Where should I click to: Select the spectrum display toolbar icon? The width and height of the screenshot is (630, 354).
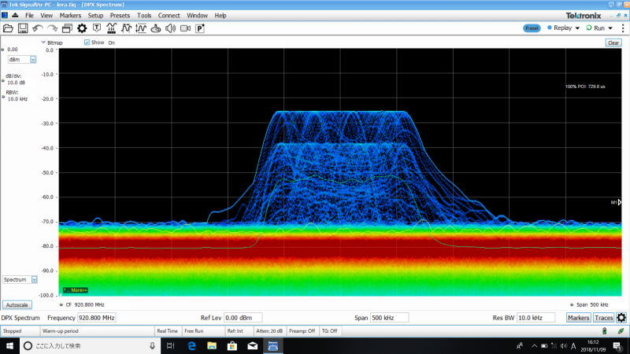pyautogui.click(x=111, y=28)
